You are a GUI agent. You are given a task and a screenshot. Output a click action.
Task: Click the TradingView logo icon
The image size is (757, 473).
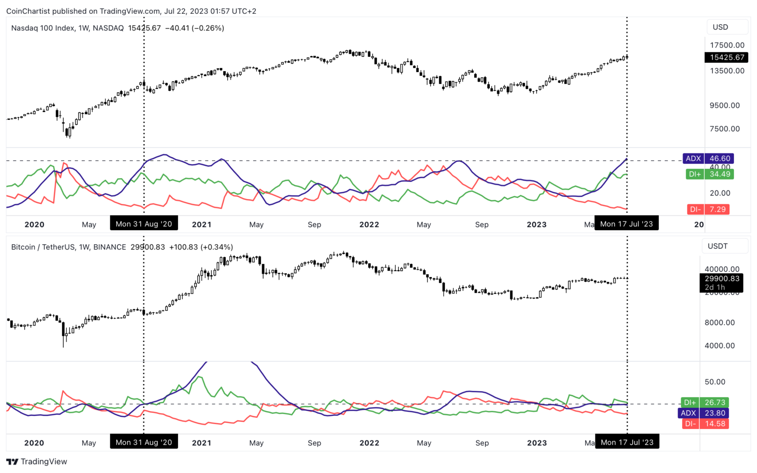tap(12, 462)
